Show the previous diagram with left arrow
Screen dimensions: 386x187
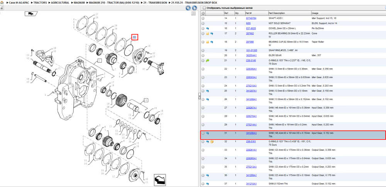pyautogui.click(x=188, y=8)
